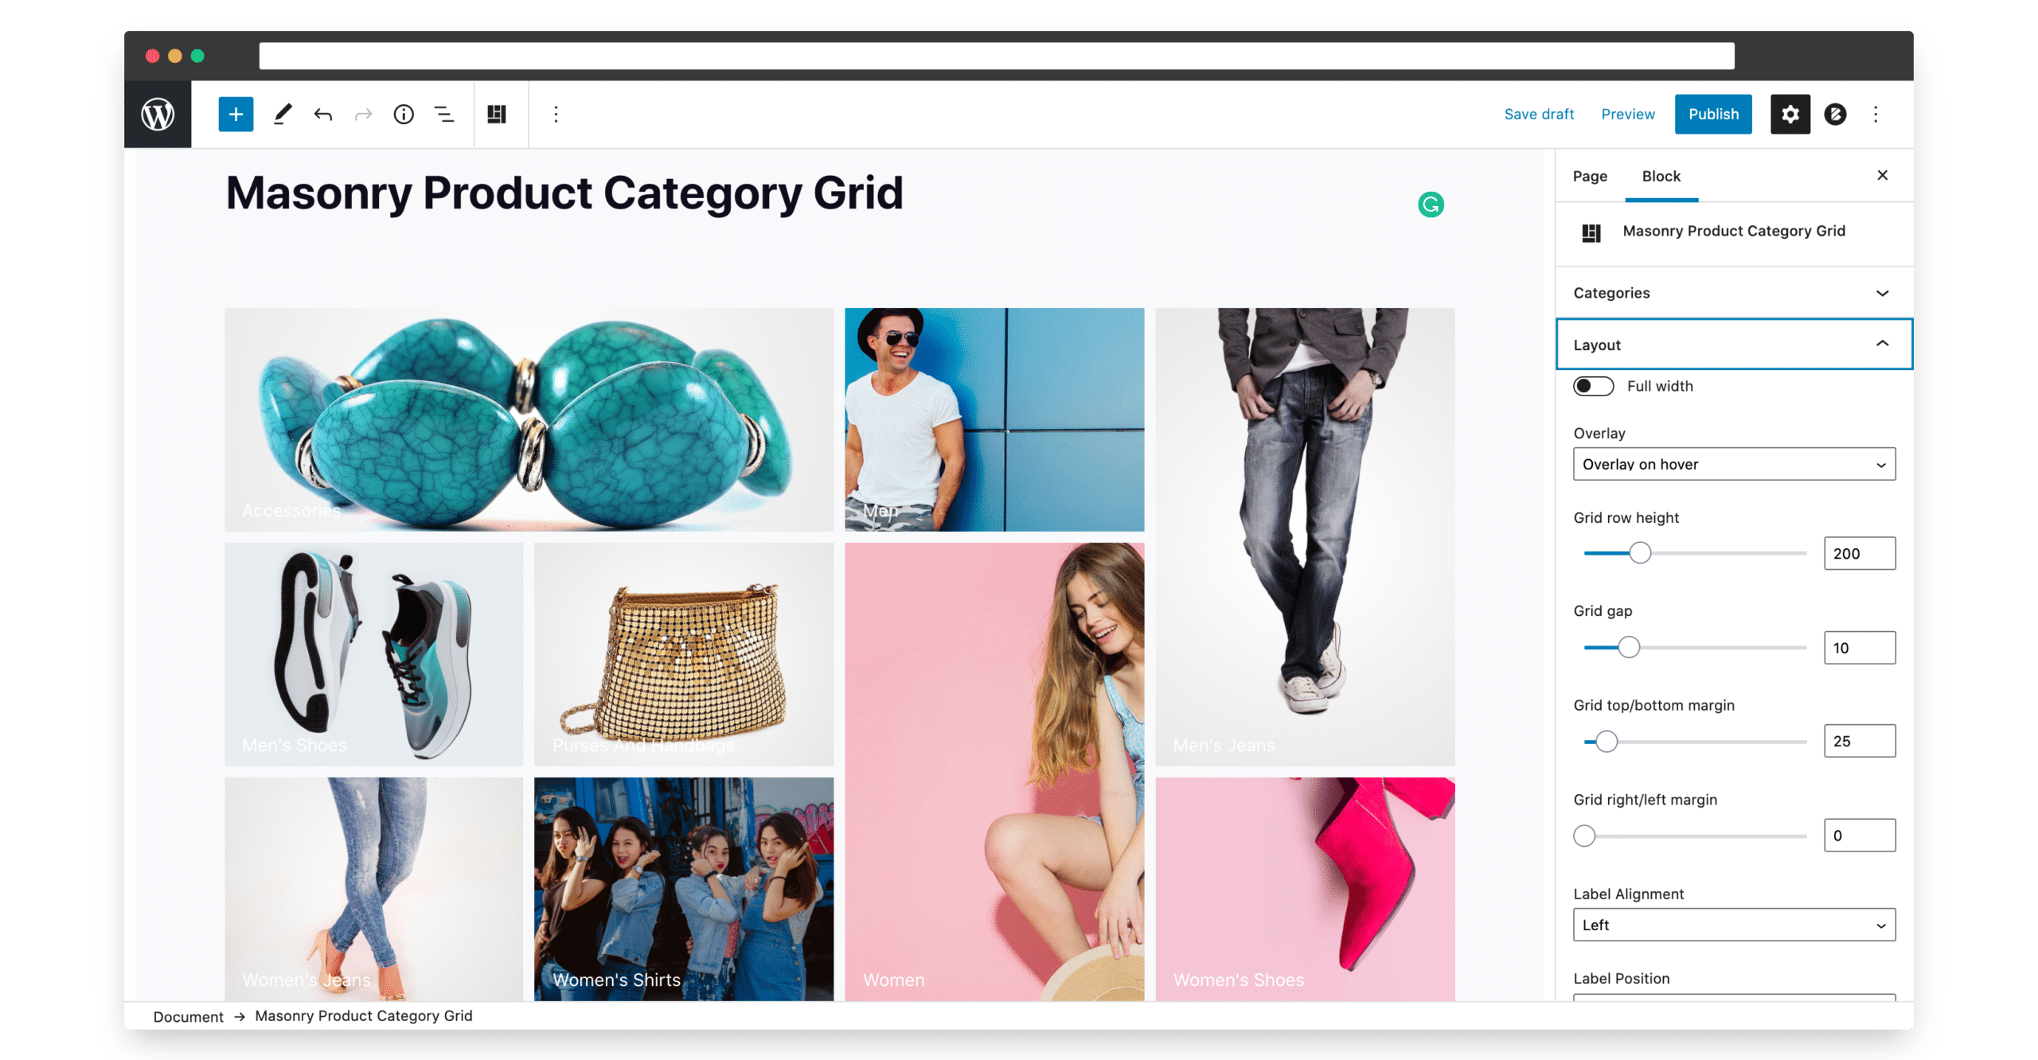2038x1060 pixels.
Task: Open the Overlay on hover dropdown
Action: (1734, 464)
